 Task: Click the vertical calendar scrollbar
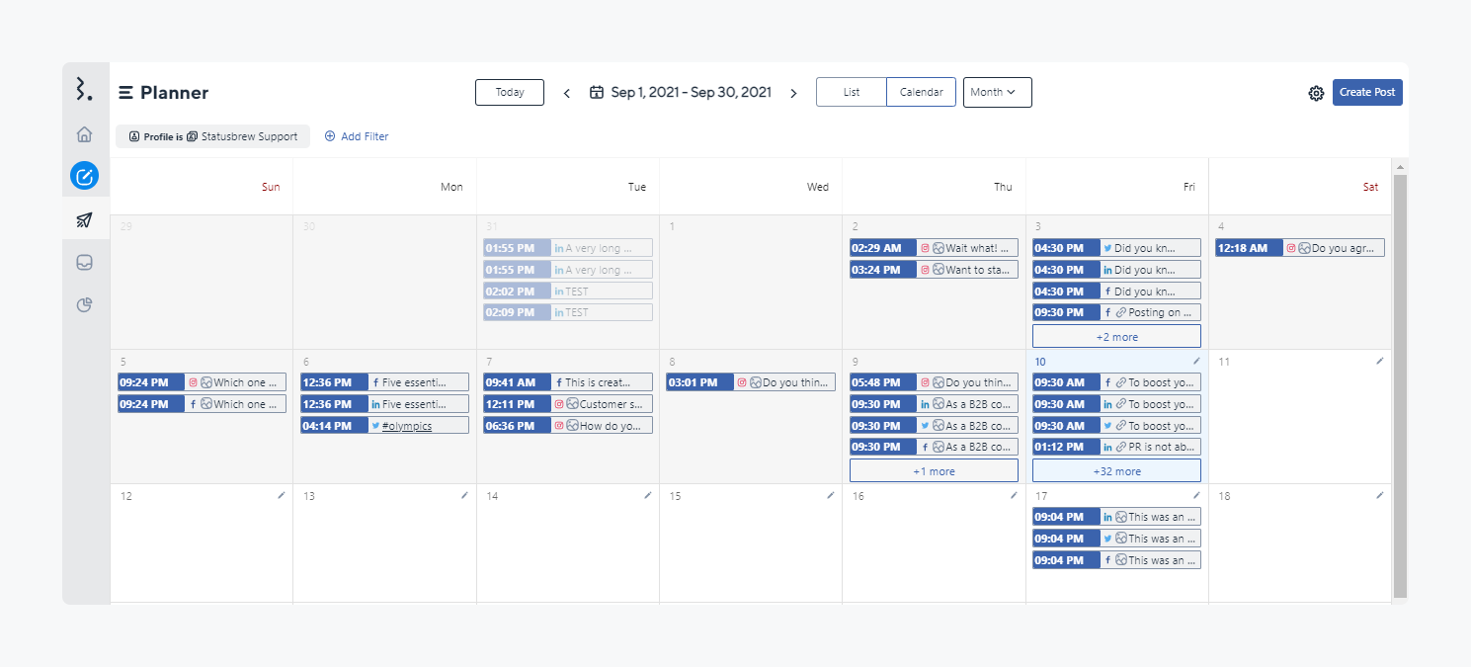[1400, 385]
